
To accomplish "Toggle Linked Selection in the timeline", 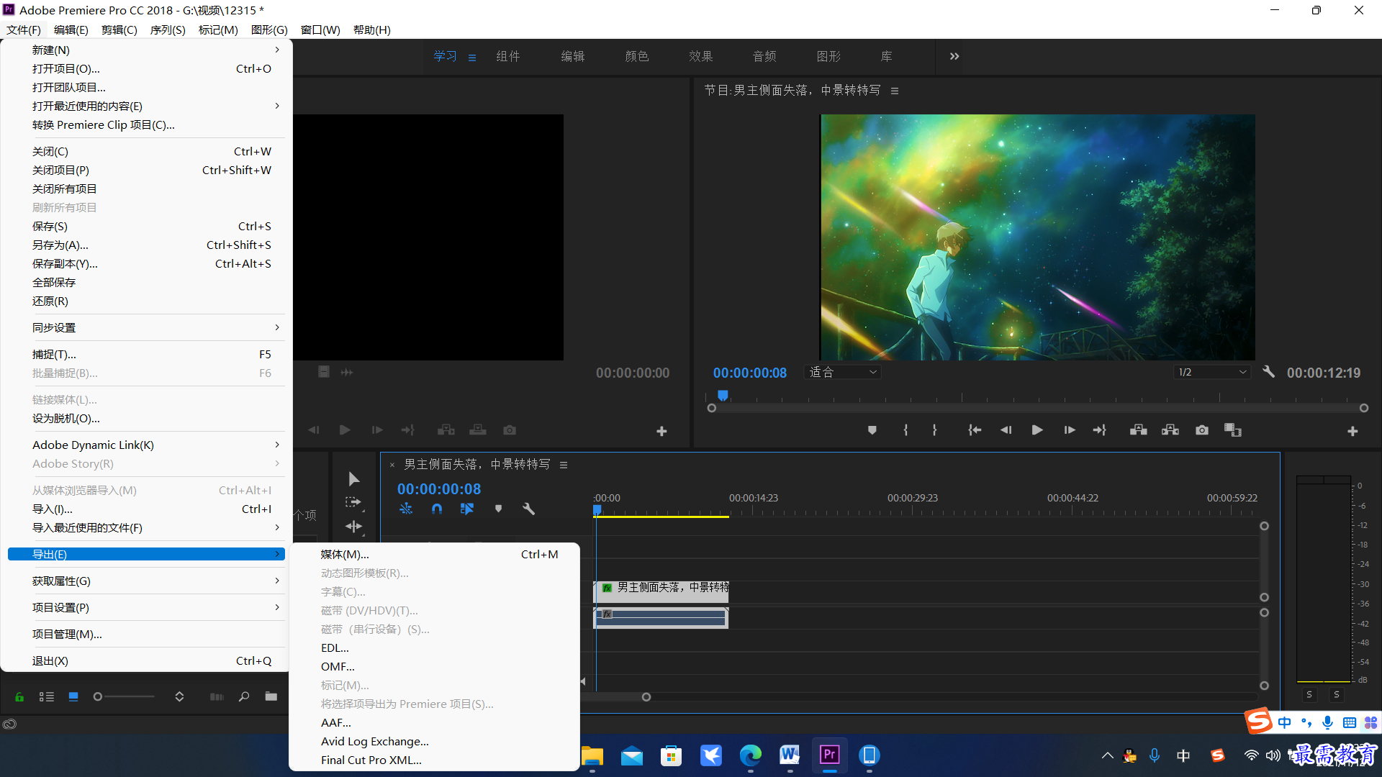I will coord(467,509).
